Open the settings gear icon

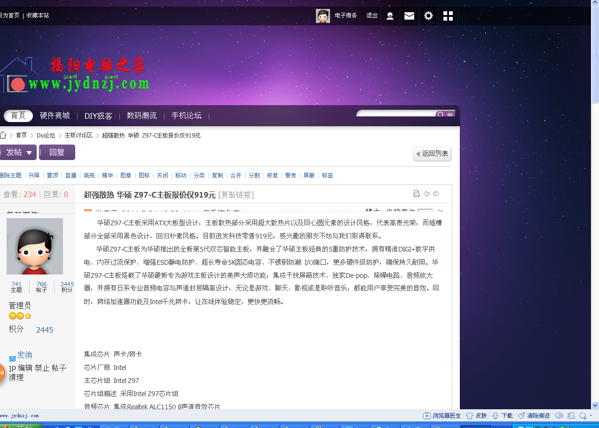[428, 16]
